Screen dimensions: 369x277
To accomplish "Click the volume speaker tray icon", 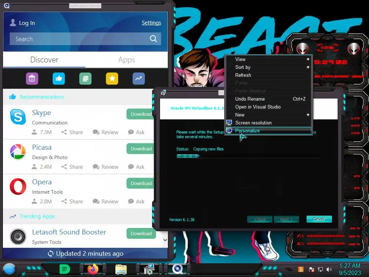I will pyautogui.click(x=329, y=269).
